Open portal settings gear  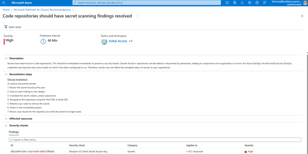coord(249,3)
